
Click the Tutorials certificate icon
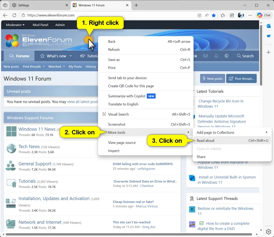point(12,183)
